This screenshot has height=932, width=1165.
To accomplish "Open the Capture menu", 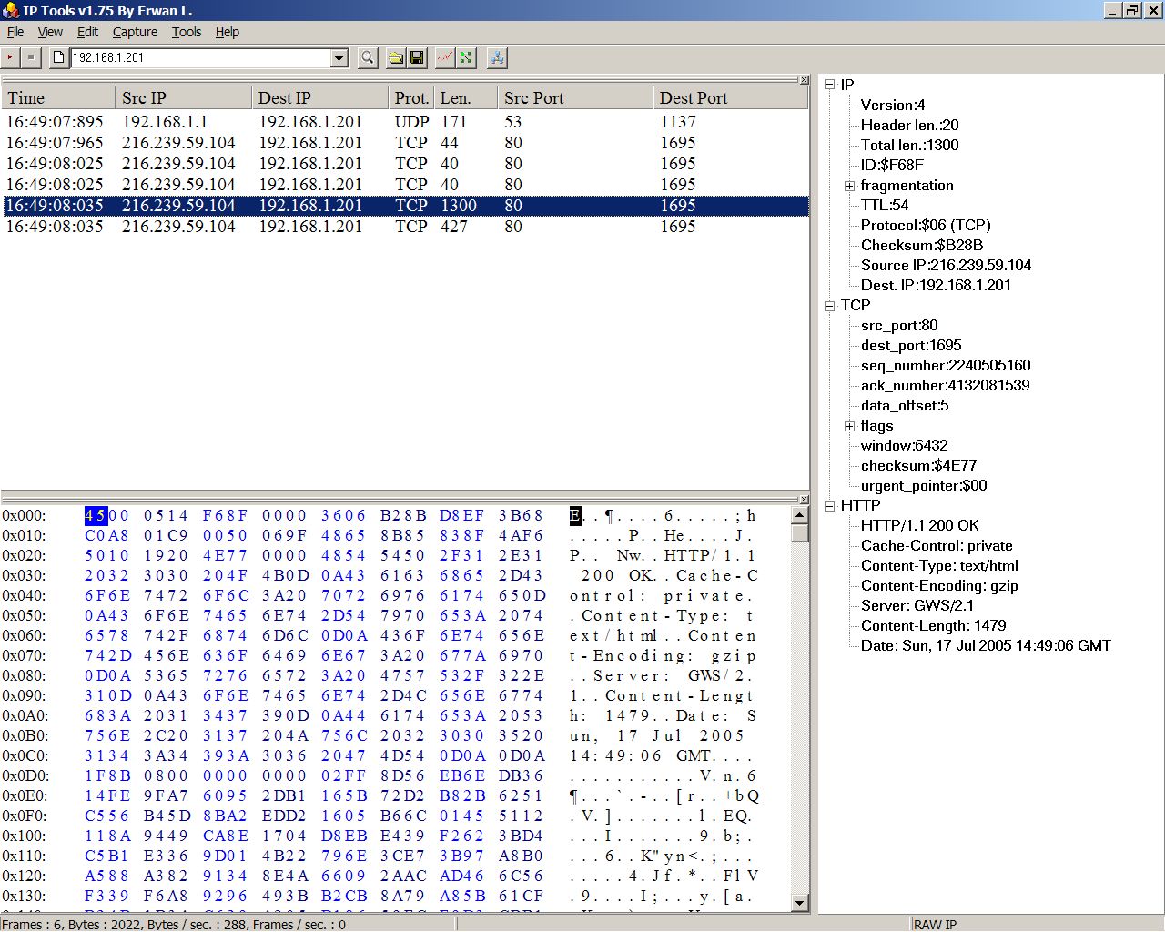I will pyautogui.click(x=135, y=32).
